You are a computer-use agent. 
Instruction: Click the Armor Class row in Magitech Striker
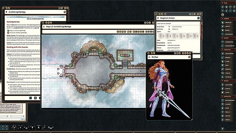pyautogui.click(x=178, y=27)
